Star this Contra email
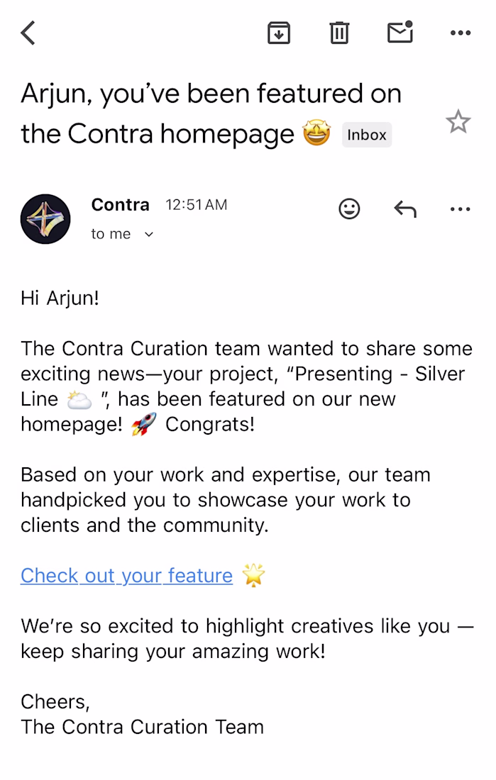496x780 pixels. (458, 122)
